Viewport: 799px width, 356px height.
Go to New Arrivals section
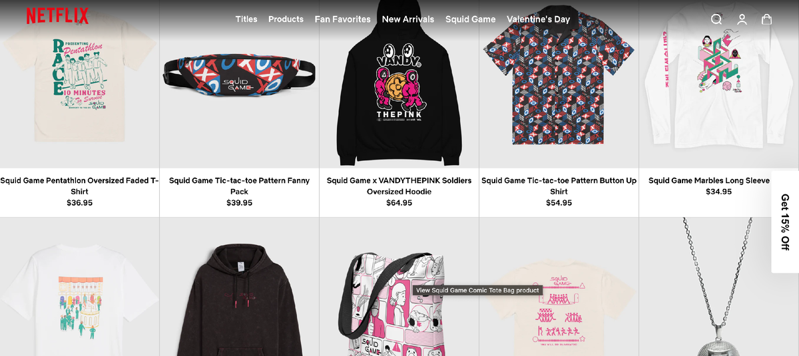408,19
